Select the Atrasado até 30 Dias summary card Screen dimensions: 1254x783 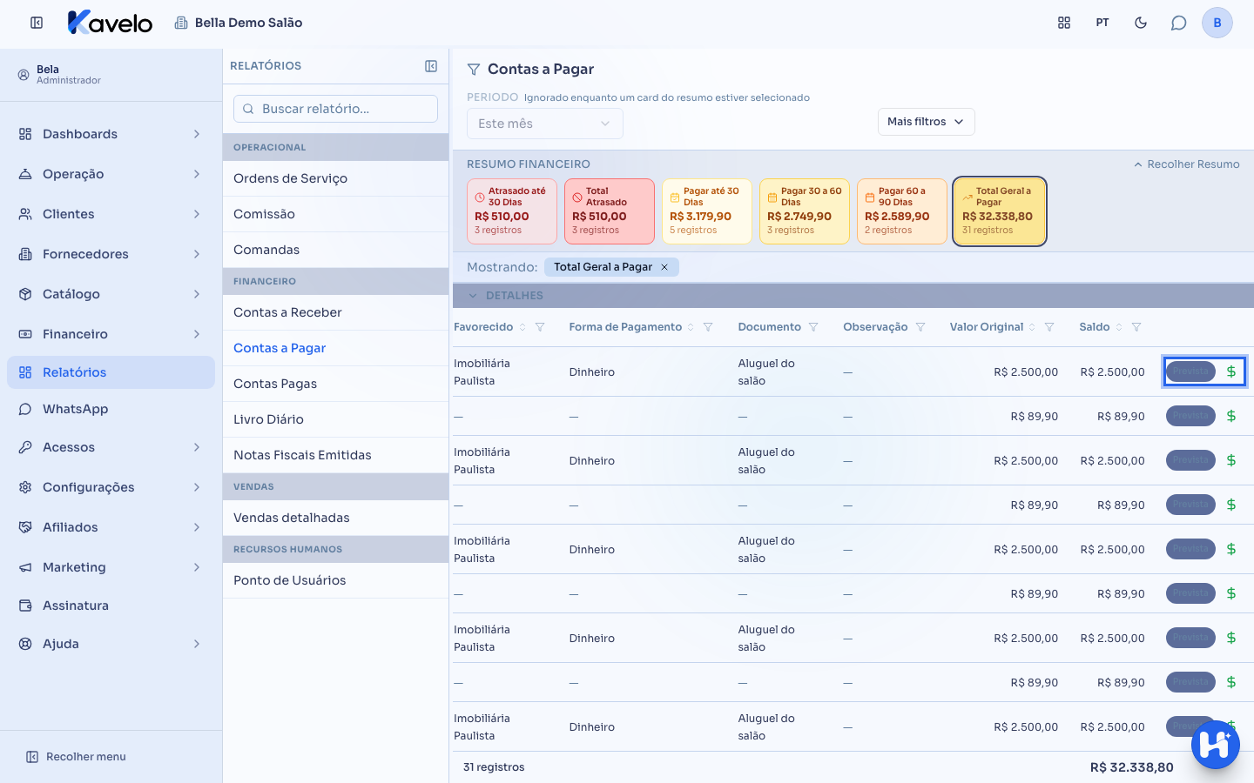pyautogui.click(x=512, y=211)
